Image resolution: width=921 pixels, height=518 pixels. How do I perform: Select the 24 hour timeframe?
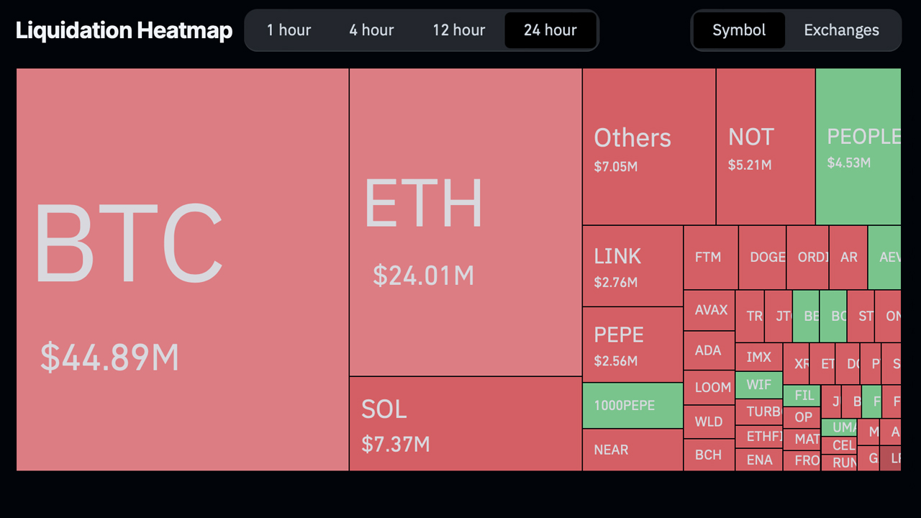tap(550, 30)
